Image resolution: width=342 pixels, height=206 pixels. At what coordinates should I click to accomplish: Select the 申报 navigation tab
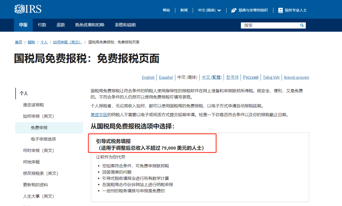(x=23, y=25)
